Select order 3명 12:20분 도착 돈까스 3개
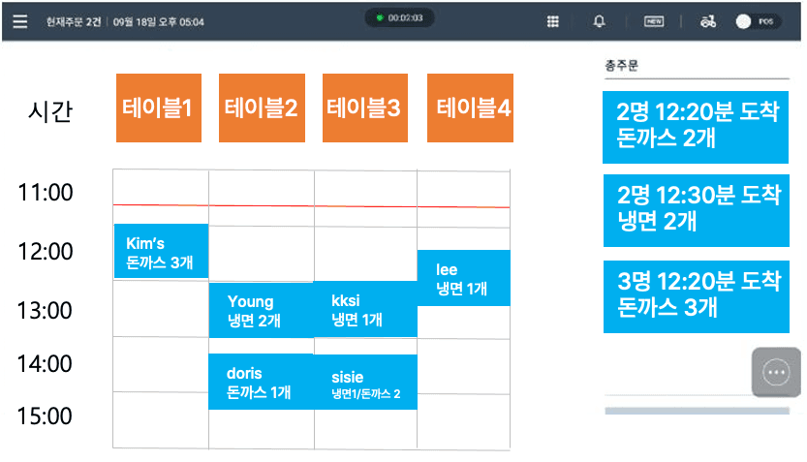 [697, 295]
